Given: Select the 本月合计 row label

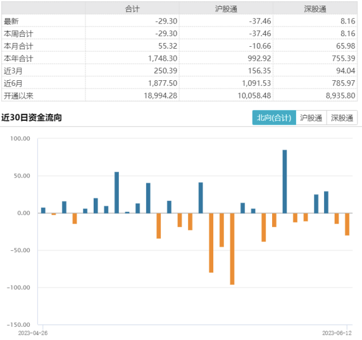Looking at the screenshot, I should click(x=18, y=46).
